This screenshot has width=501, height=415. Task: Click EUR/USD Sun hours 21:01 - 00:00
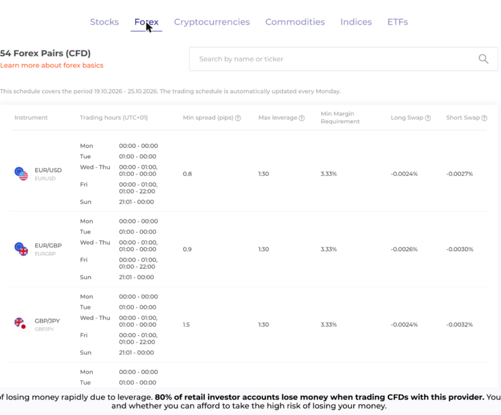136,202
